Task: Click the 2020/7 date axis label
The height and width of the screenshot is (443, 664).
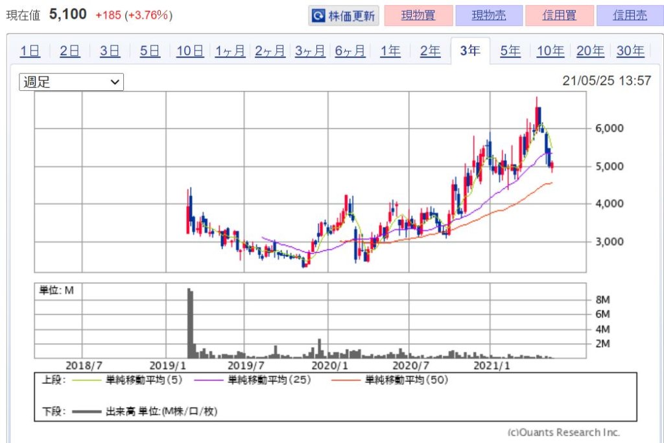Action: 410,366
